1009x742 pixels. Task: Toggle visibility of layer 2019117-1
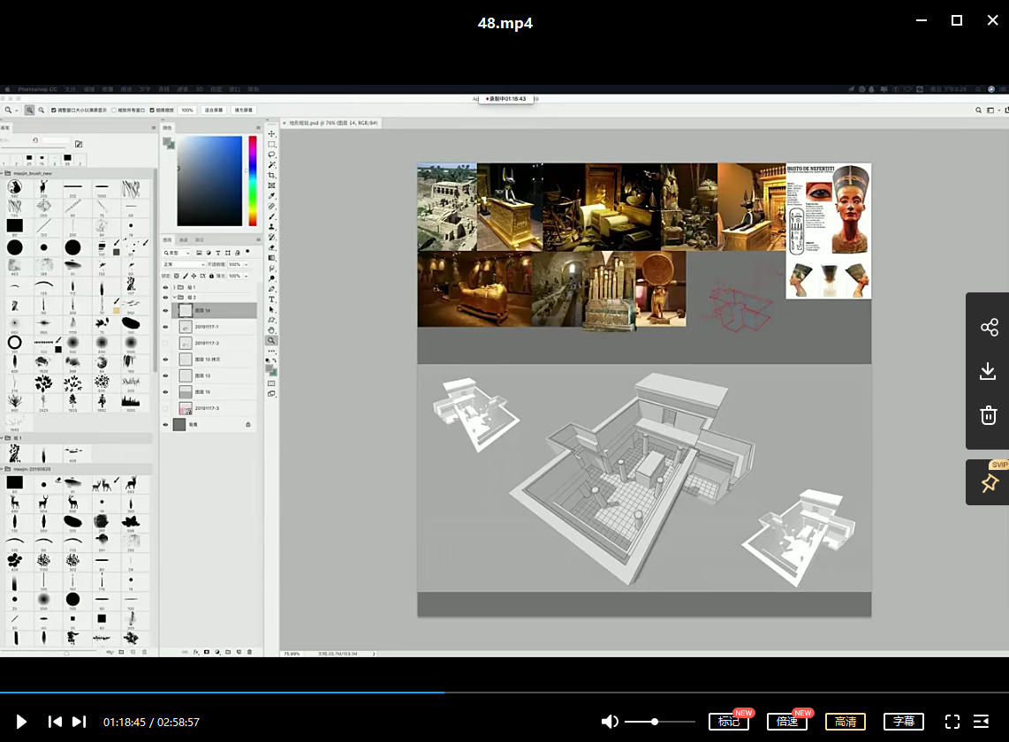coord(165,327)
